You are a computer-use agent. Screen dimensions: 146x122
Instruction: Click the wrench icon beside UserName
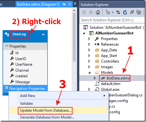click(12, 64)
